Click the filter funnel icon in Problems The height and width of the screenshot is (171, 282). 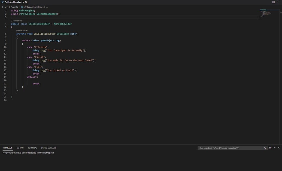point(265,148)
